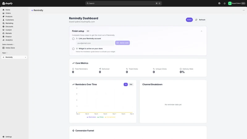Toggle the Conversions legend series
This screenshot has height=139, width=247.
[110, 117]
